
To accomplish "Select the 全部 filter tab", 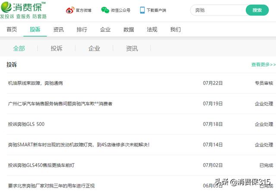I will pyautogui.click(x=19, y=48).
